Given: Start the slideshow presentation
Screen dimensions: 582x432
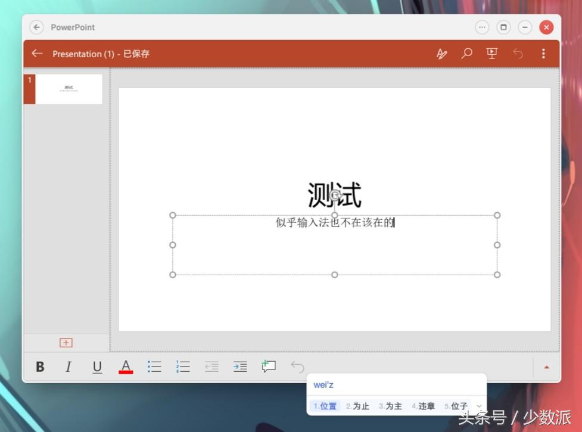Looking at the screenshot, I should click(491, 54).
